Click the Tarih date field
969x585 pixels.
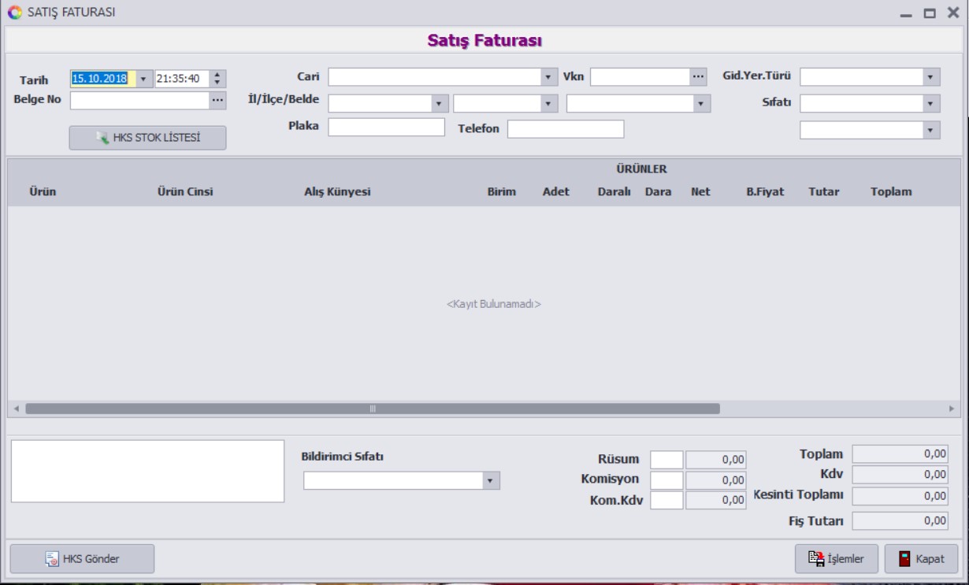(x=103, y=79)
